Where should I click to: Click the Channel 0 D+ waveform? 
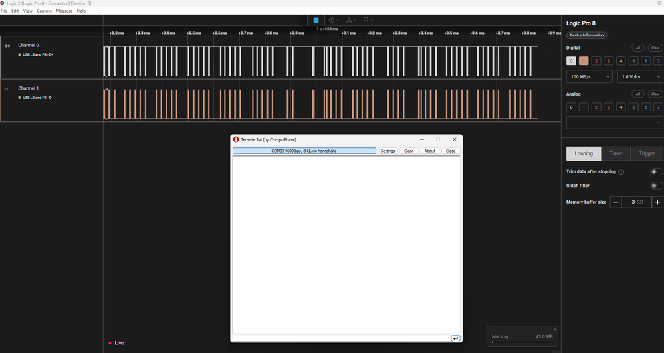coord(322,61)
